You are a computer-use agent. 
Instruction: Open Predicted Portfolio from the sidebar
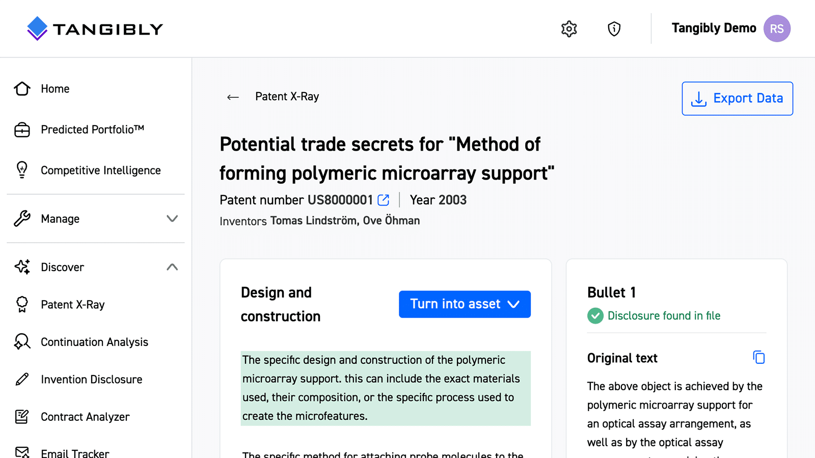[92, 130]
